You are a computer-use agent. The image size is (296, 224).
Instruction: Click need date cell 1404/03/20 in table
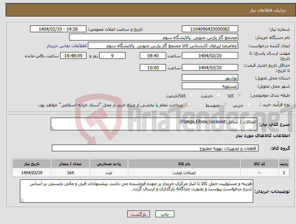pyautogui.click(x=32, y=173)
